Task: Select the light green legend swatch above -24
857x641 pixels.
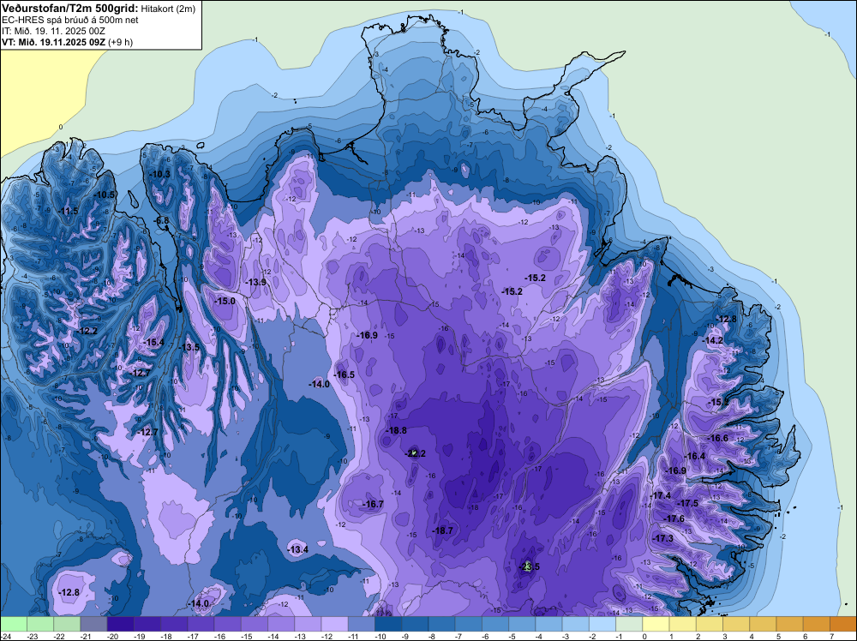Action: pyautogui.click(x=14, y=624)
